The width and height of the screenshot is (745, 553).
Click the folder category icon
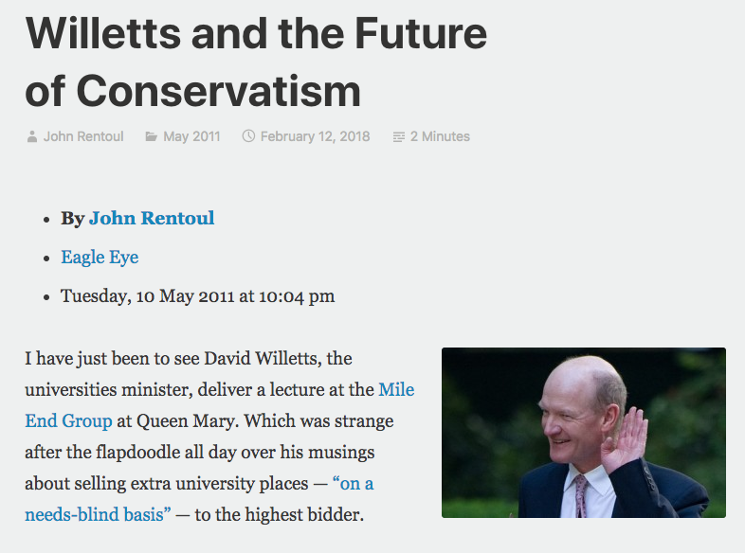[151, 136]
